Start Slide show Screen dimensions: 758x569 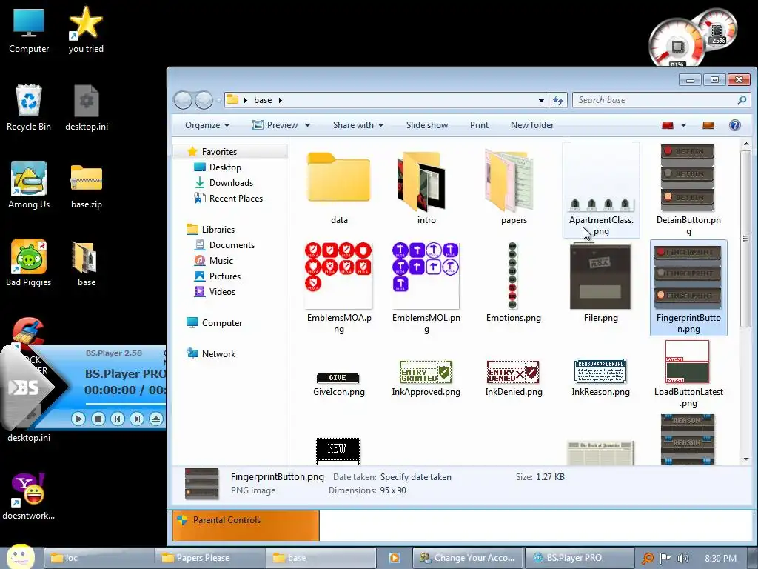pyautogui.click(x=427, y=125)
